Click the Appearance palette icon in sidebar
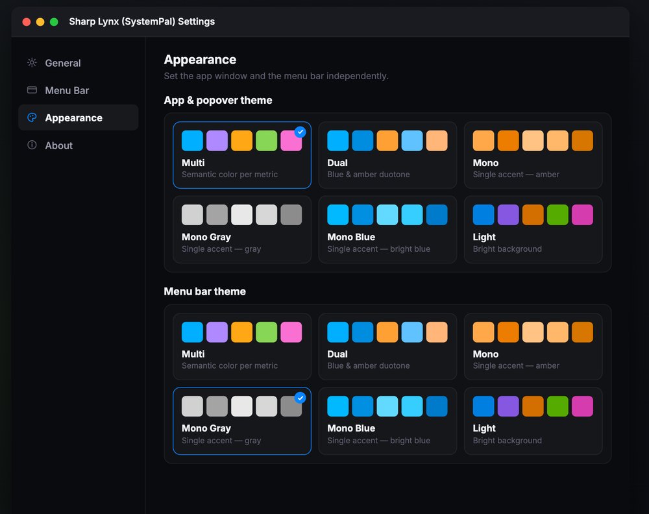This screenshot has width=649, height=514. (x=32, y=117)
